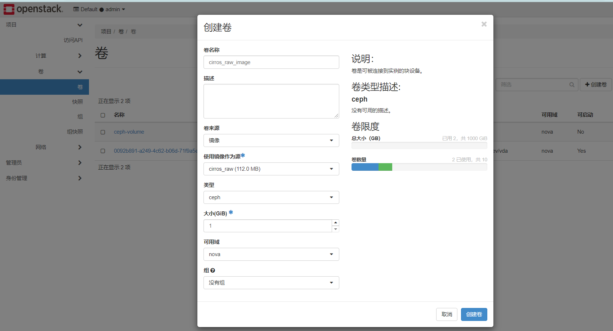The width and height of the screenshot is (613, 331).
Task: Open the 0092b891-a249-4c62 volume link
Action: coord(156,151)
